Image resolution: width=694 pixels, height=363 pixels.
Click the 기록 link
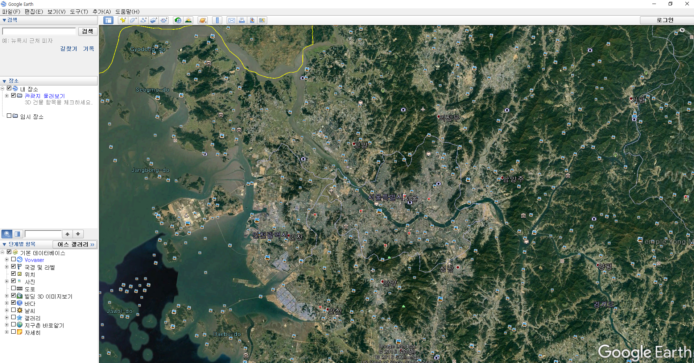[88, 49]
